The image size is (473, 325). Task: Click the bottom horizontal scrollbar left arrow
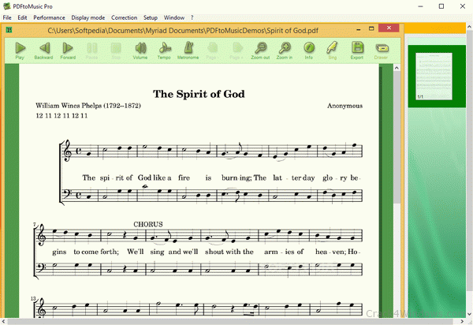click(3, 322)
